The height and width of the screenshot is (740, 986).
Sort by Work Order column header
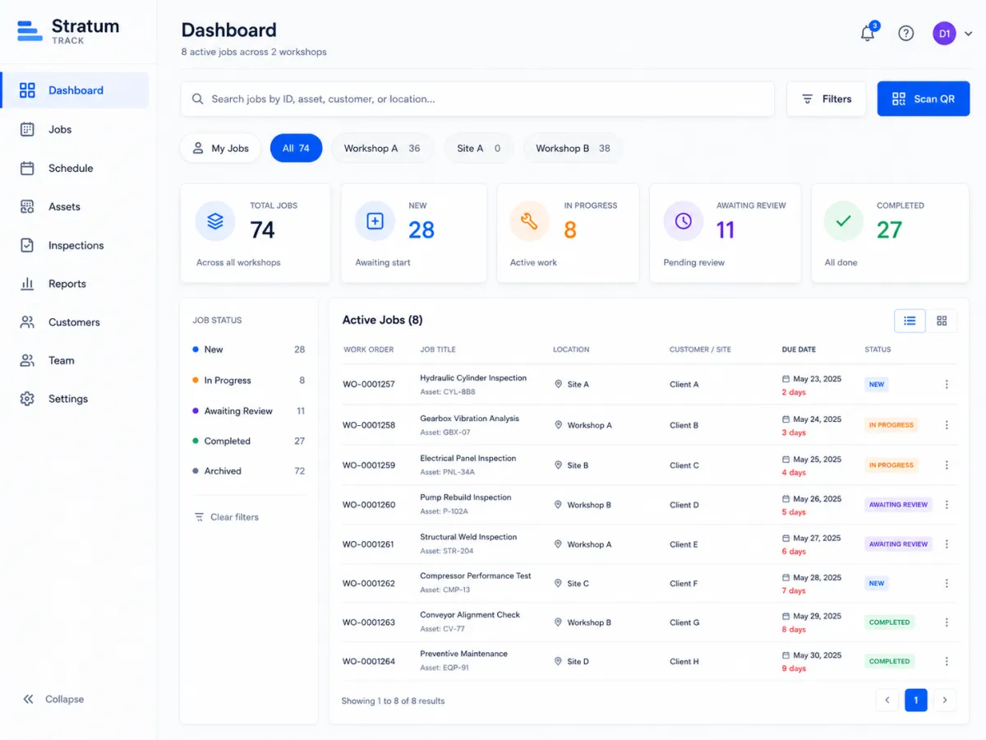pos(368,349)
